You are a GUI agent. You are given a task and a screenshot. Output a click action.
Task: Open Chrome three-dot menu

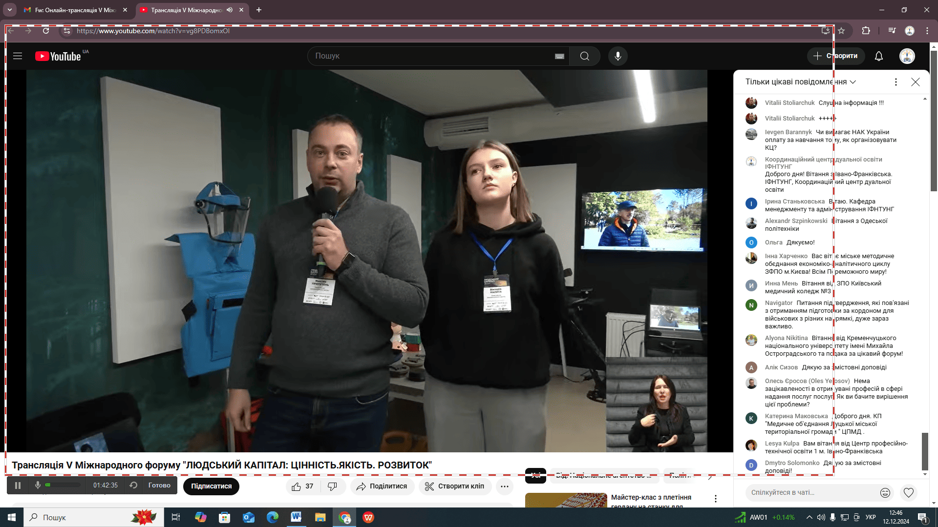coord(927,31)
